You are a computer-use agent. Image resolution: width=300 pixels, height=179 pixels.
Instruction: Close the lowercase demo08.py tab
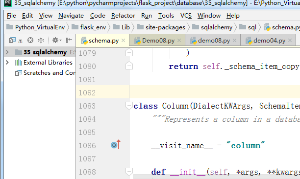[x=235, y=40]
